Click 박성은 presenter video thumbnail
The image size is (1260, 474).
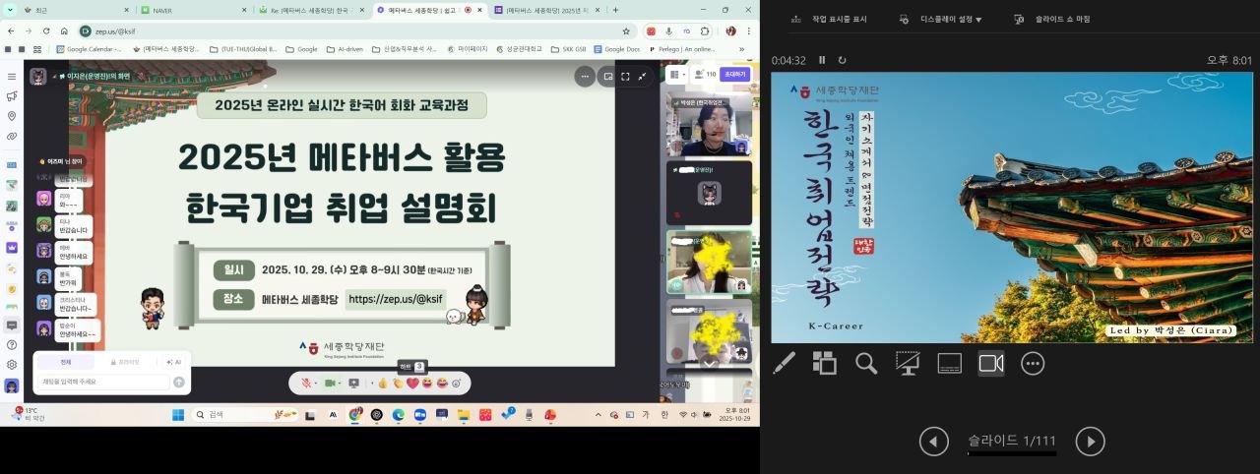(709, 127)
